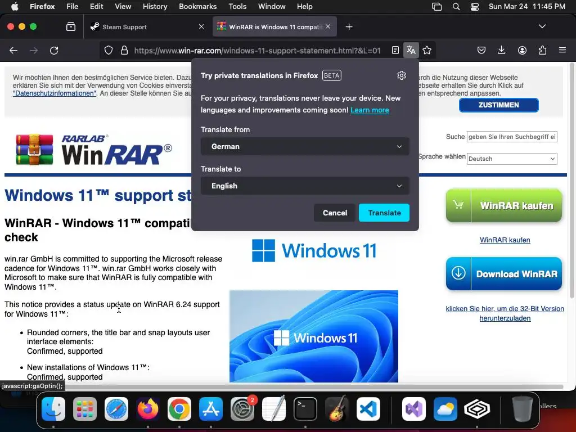Open the File menu
Viewport: 576px width, 432px height.
73,7
